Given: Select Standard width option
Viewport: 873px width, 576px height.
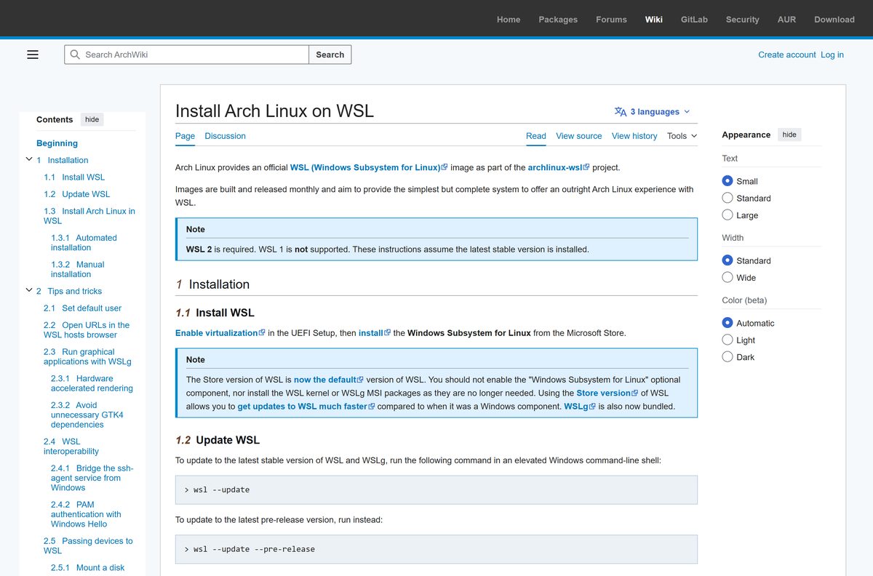Looking at the screenshot, I should [x=727, y=260].
